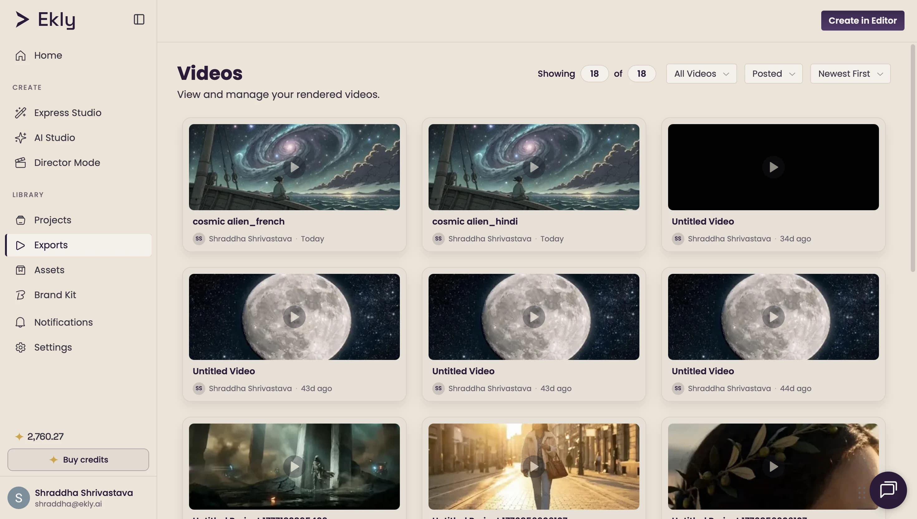This screenshot has width=917, height=519.
Task: Click the Brand Kit letter B icon
Action: pos(20,295)
